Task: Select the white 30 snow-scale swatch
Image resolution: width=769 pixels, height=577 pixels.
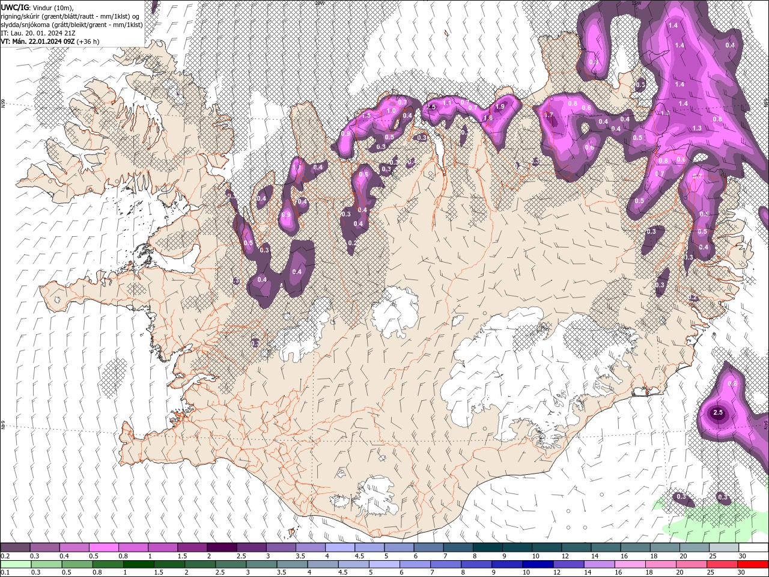Action: click(x=753, y=548)
